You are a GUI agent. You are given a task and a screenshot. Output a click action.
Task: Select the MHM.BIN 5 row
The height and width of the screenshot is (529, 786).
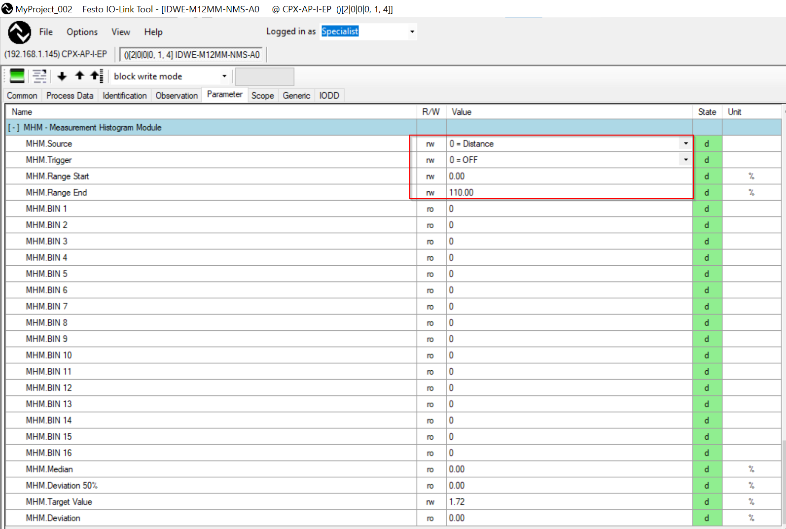tap(393, 274)
